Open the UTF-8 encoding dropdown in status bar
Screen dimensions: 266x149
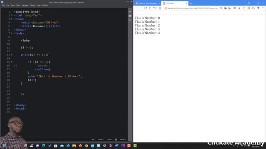(101, 139)
